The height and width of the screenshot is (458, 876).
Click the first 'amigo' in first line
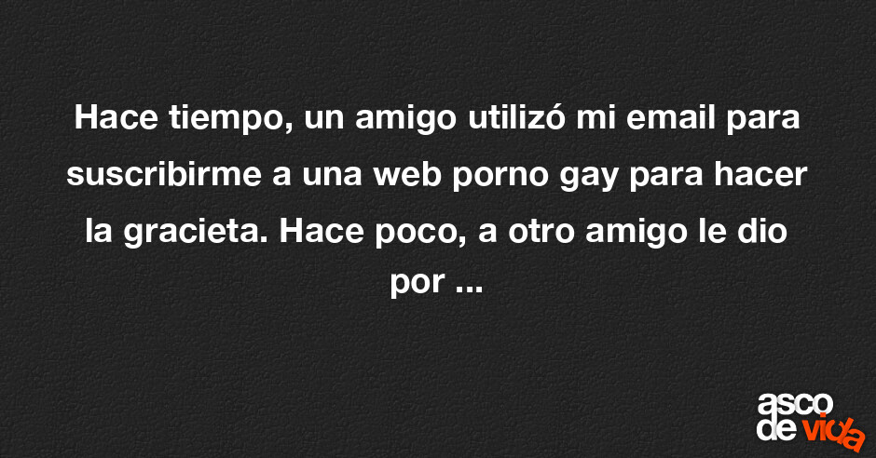click(406, 119)
